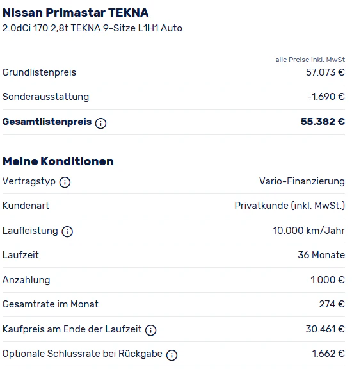Open info icon next to Gesamtlistenpreis
Image resolution: width=352 pixels, height=369 pixels.
100,123
